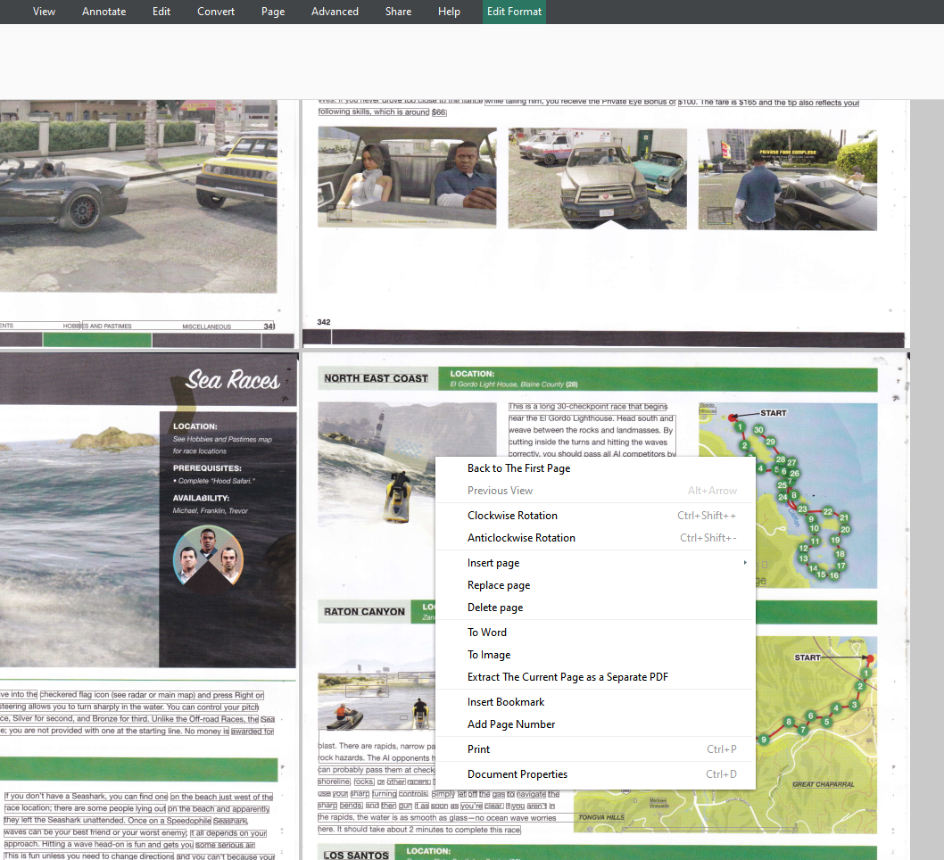Open the Share menu
Image resolution: width=944 pixels, height=860 pixels.
coord(399,12)
